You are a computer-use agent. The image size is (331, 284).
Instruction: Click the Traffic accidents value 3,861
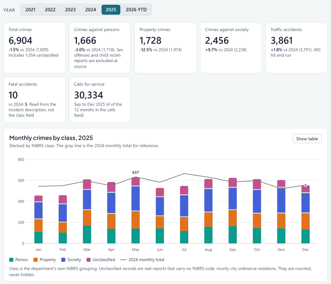tap(282, 40)
